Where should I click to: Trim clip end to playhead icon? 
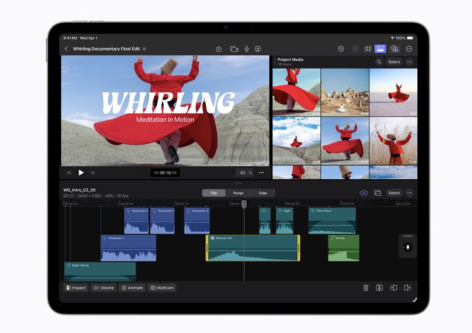(407, 288)
